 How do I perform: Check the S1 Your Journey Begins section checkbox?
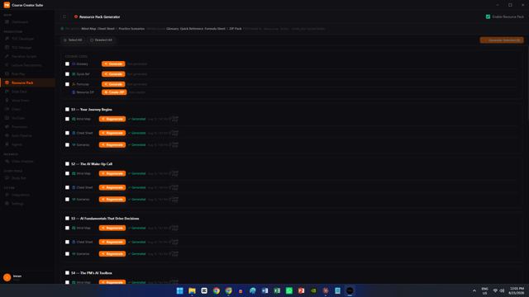[67, 110]
